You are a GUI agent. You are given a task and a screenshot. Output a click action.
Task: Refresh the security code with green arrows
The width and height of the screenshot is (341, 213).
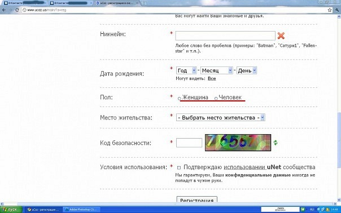(x=276, y=143)
